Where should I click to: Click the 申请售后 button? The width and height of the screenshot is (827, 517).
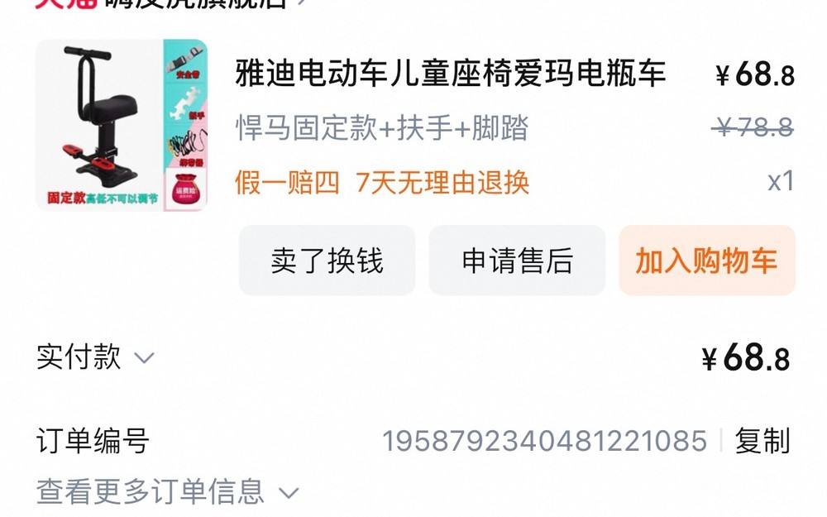(x=517, y=260)
